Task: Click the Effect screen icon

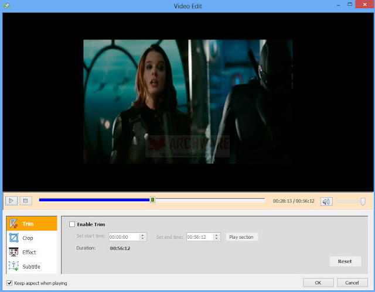Action: (x=13, y=252)
